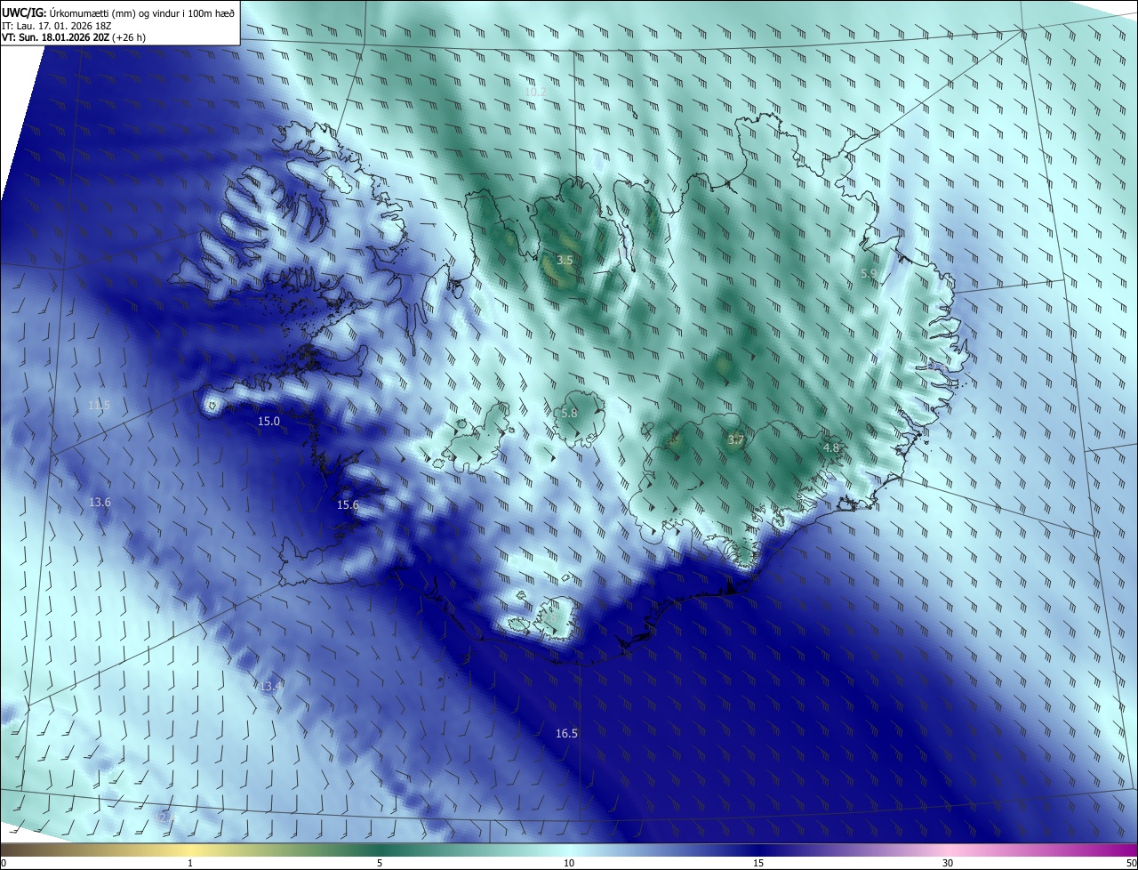Click the colorbar tick label 15

point(758,863)
